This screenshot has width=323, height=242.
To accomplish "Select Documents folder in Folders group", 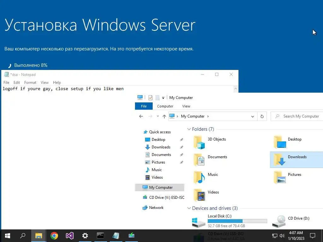I will pos(210,159).
